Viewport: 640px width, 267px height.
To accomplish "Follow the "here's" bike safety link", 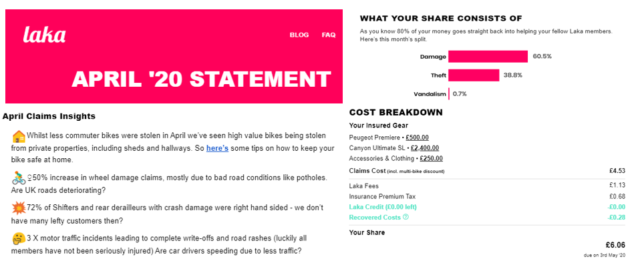I will coord(217,148).
